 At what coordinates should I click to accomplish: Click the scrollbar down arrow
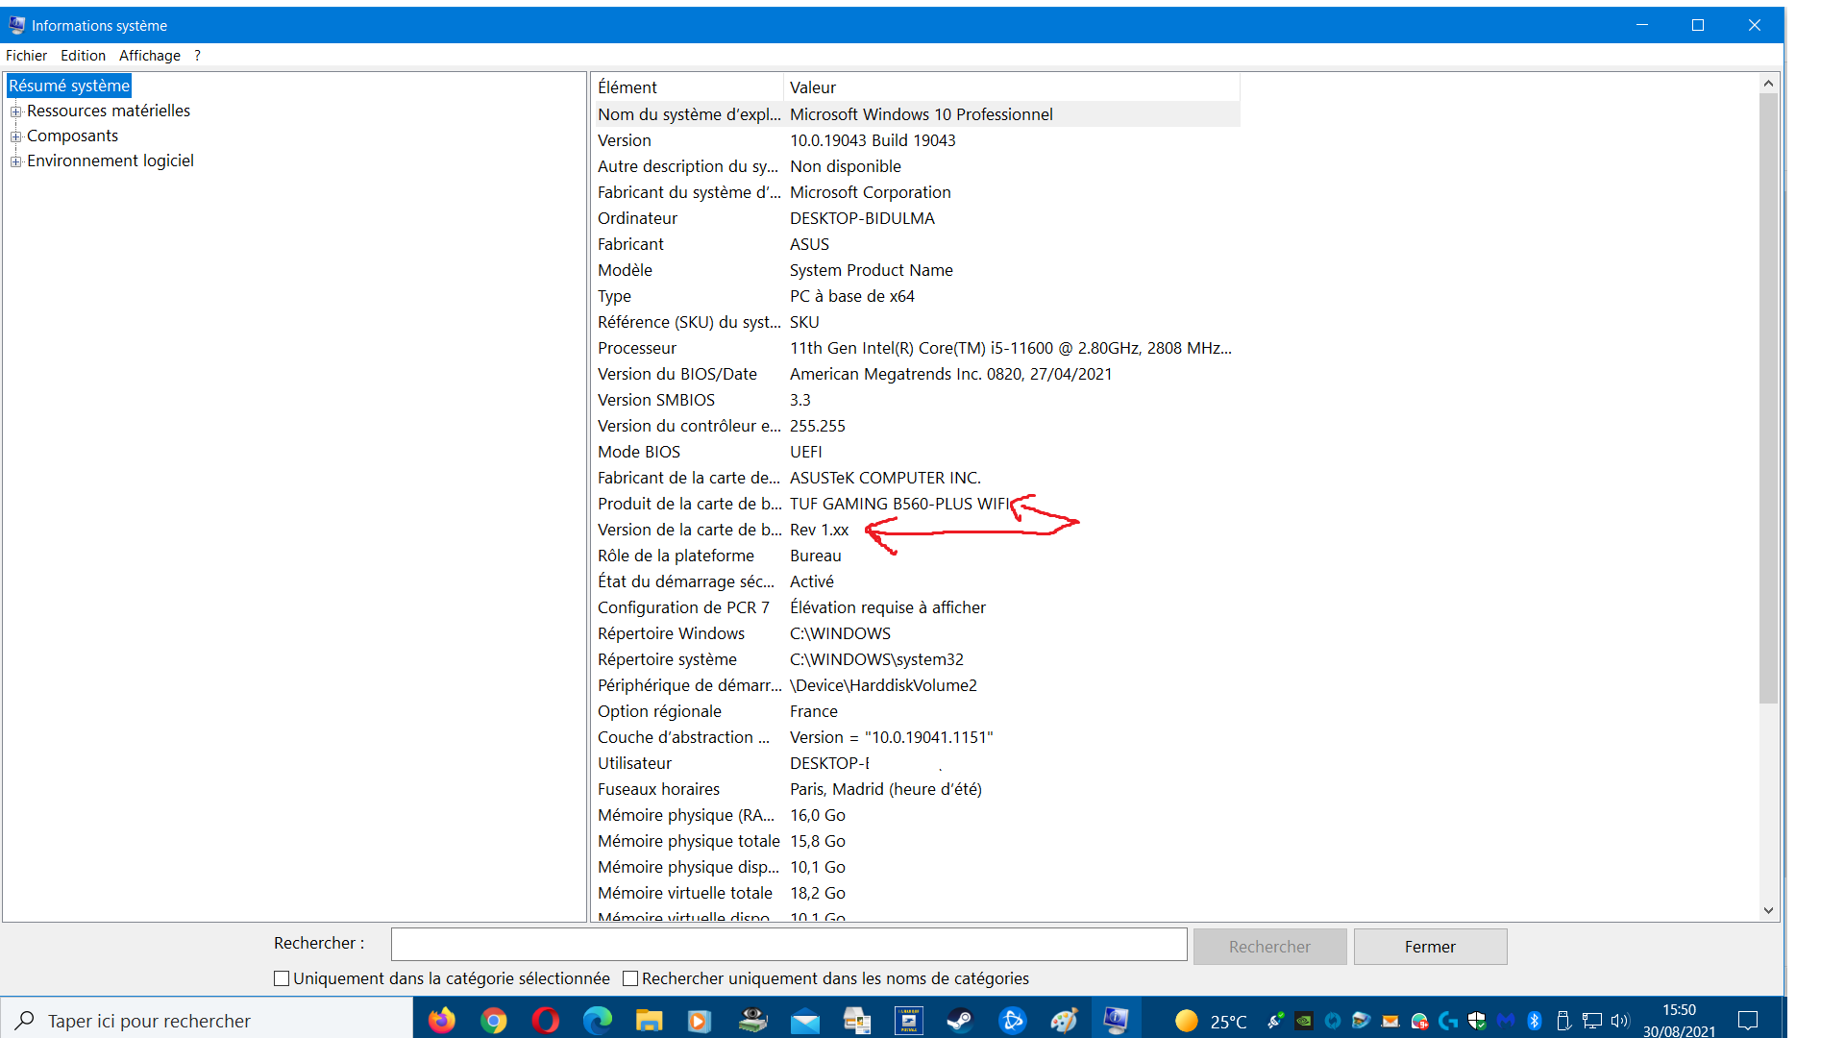point(1768,910)
